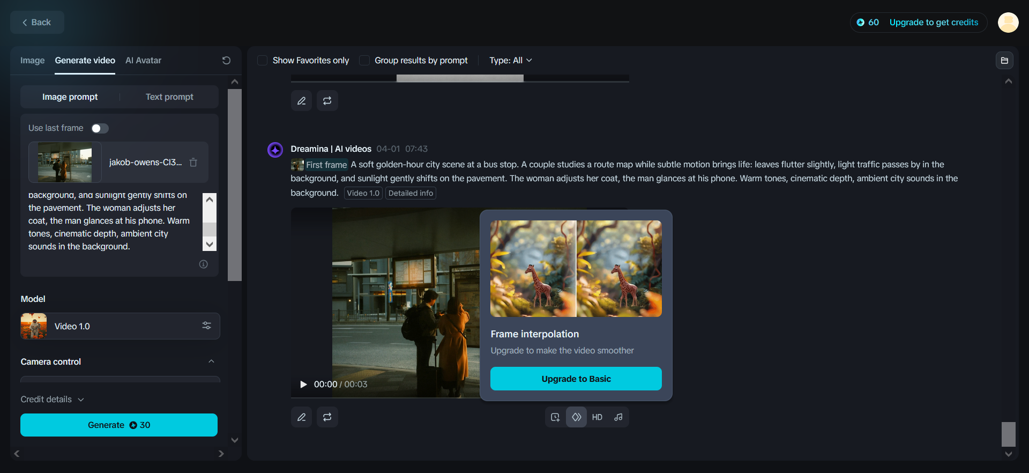Click Upgrade to Basic button
The image size is (1029, 473).
576,379
